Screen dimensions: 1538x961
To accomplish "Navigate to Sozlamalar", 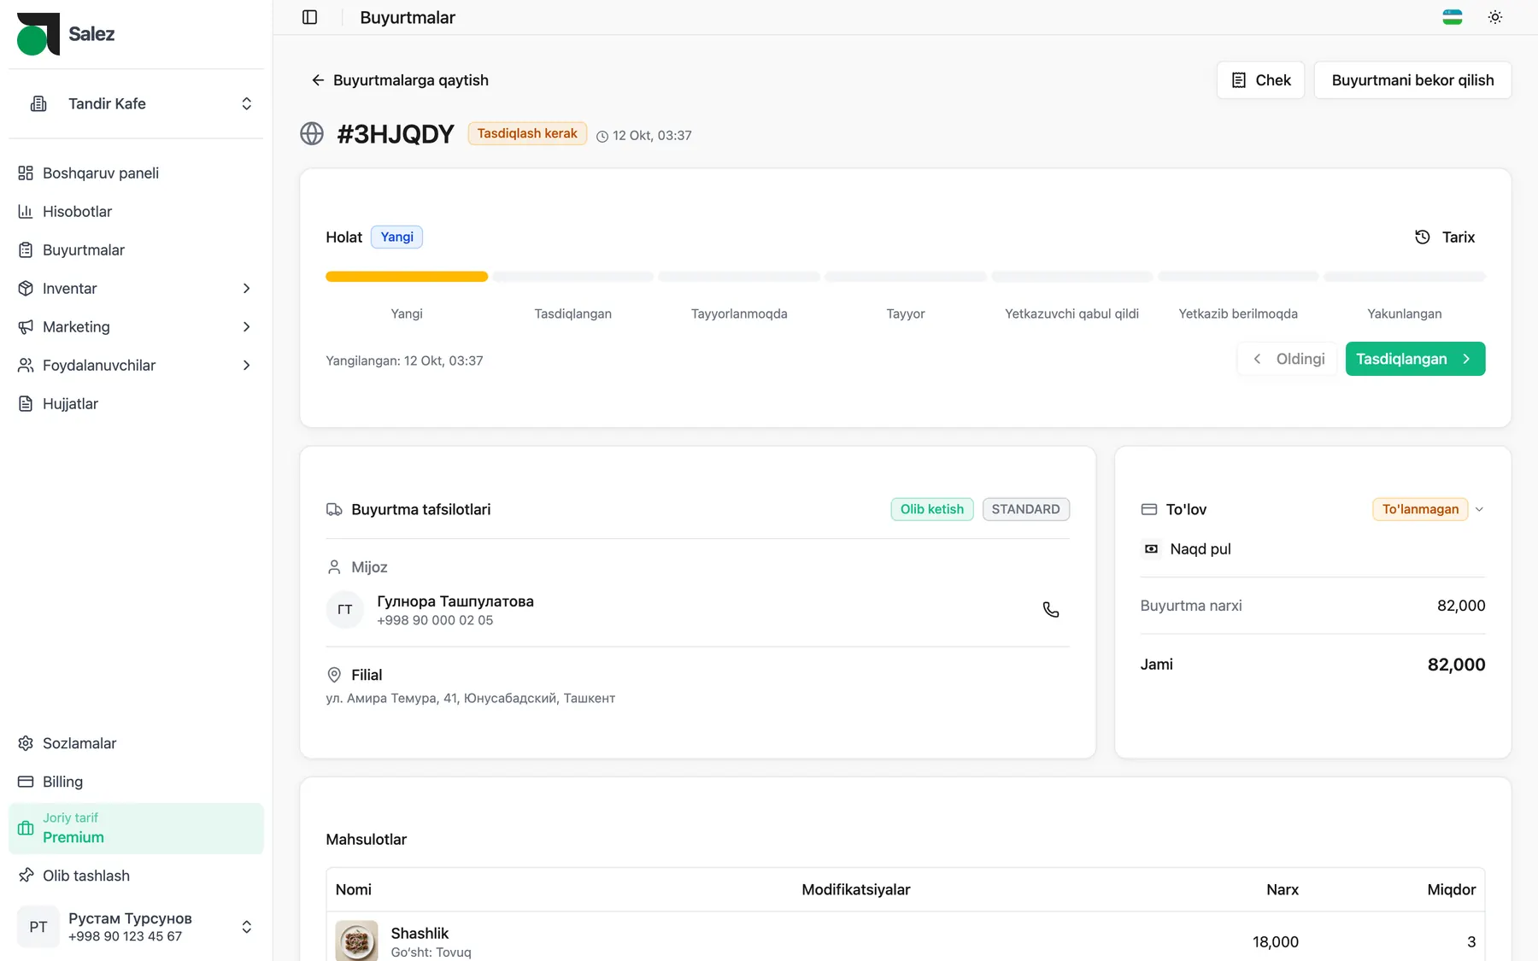I will (x=137, y=743).
